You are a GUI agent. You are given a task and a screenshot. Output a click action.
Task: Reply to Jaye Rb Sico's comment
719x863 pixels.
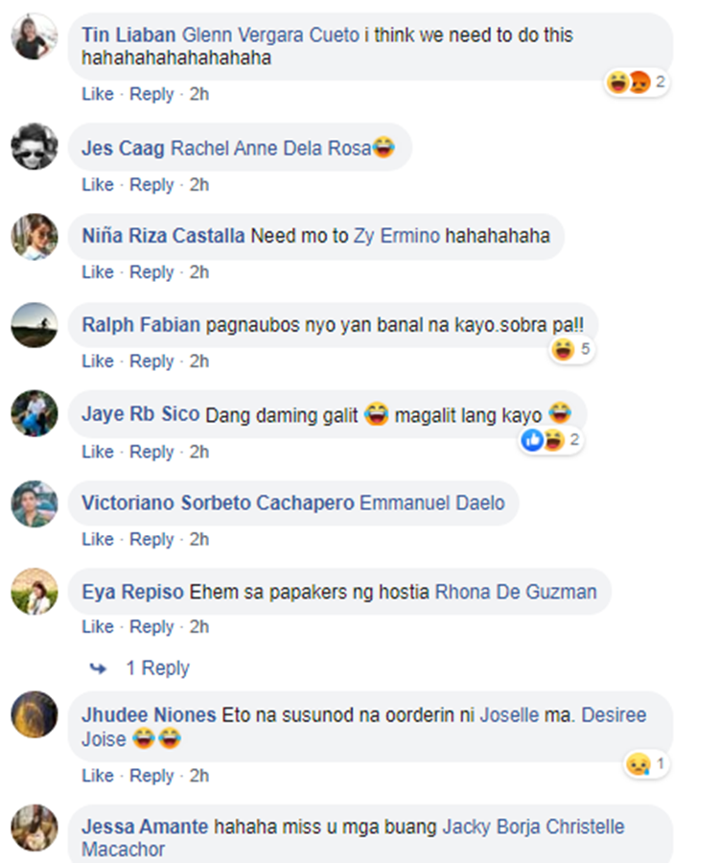[x=151, y=452]
